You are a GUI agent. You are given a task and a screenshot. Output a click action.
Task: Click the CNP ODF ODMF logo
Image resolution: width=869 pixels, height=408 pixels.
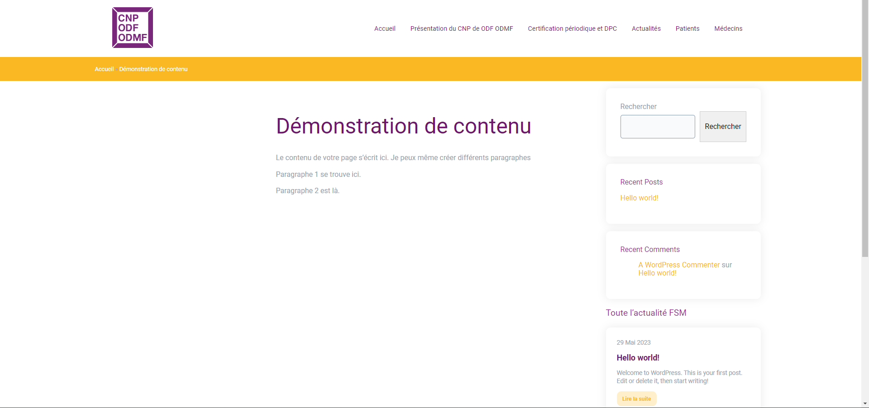click(x=132, y=28)
